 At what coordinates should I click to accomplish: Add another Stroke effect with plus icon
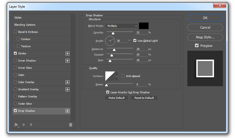pyautogui.click(x=67, y=54)
